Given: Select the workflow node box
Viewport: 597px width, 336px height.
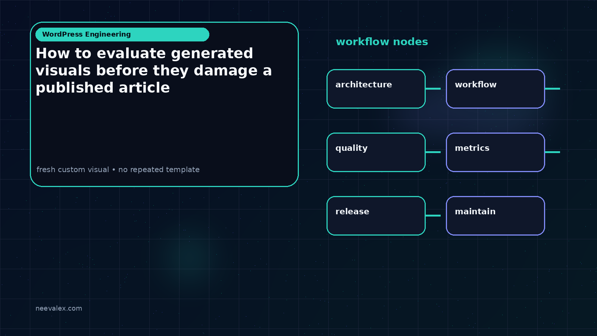Looking at the screenshot, I should tap(496, 89).
